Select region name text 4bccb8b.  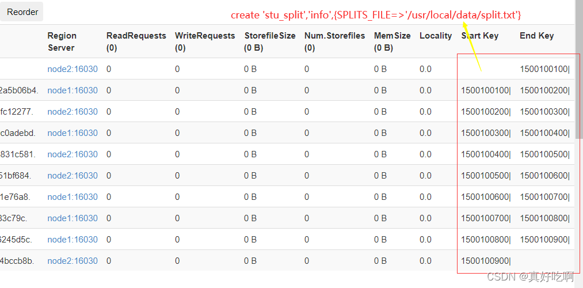pos(17,261)
